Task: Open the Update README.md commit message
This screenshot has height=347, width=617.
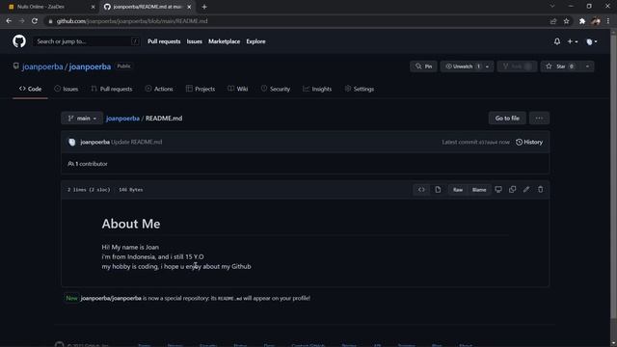Action: [137, 142]
